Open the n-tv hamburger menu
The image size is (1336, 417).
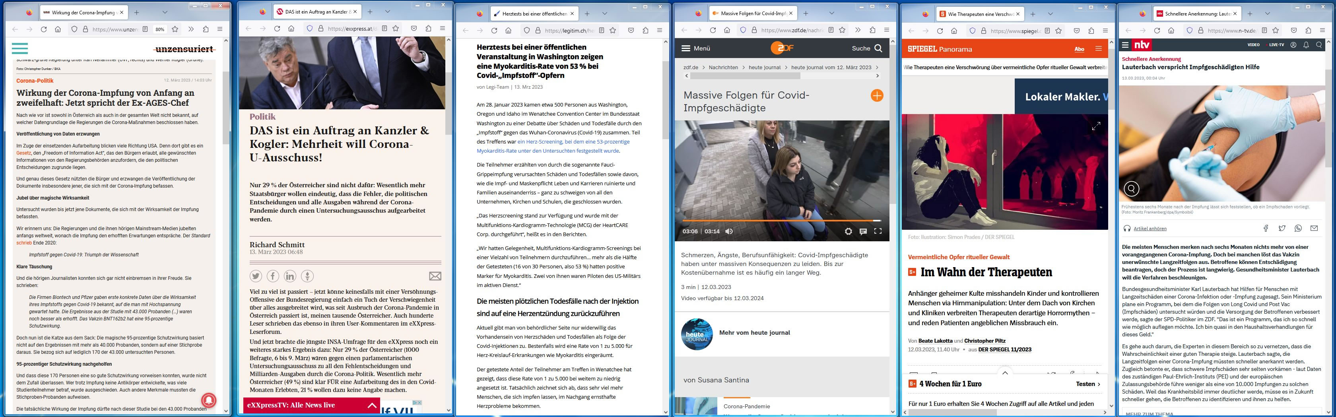(1125, 45)
